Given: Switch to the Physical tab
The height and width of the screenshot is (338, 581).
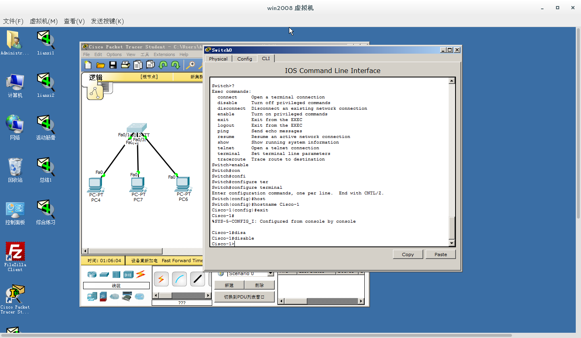Looking at the screenshot, I should (x=218, y=58).
